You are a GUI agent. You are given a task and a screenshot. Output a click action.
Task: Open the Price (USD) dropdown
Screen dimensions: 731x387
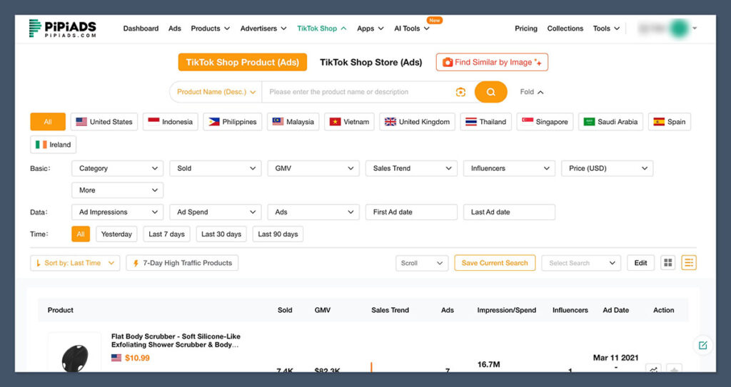tap(607, 168)
